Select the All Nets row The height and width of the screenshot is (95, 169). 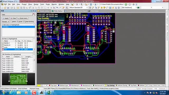(18, 27)
